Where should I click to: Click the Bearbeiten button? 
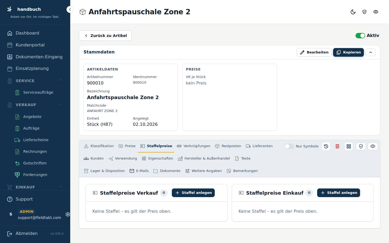pos(314,52)
